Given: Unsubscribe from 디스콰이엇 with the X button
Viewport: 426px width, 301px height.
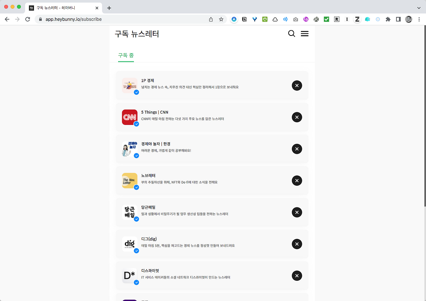Looking at the screenshot, I should click(x=297, y=276).
